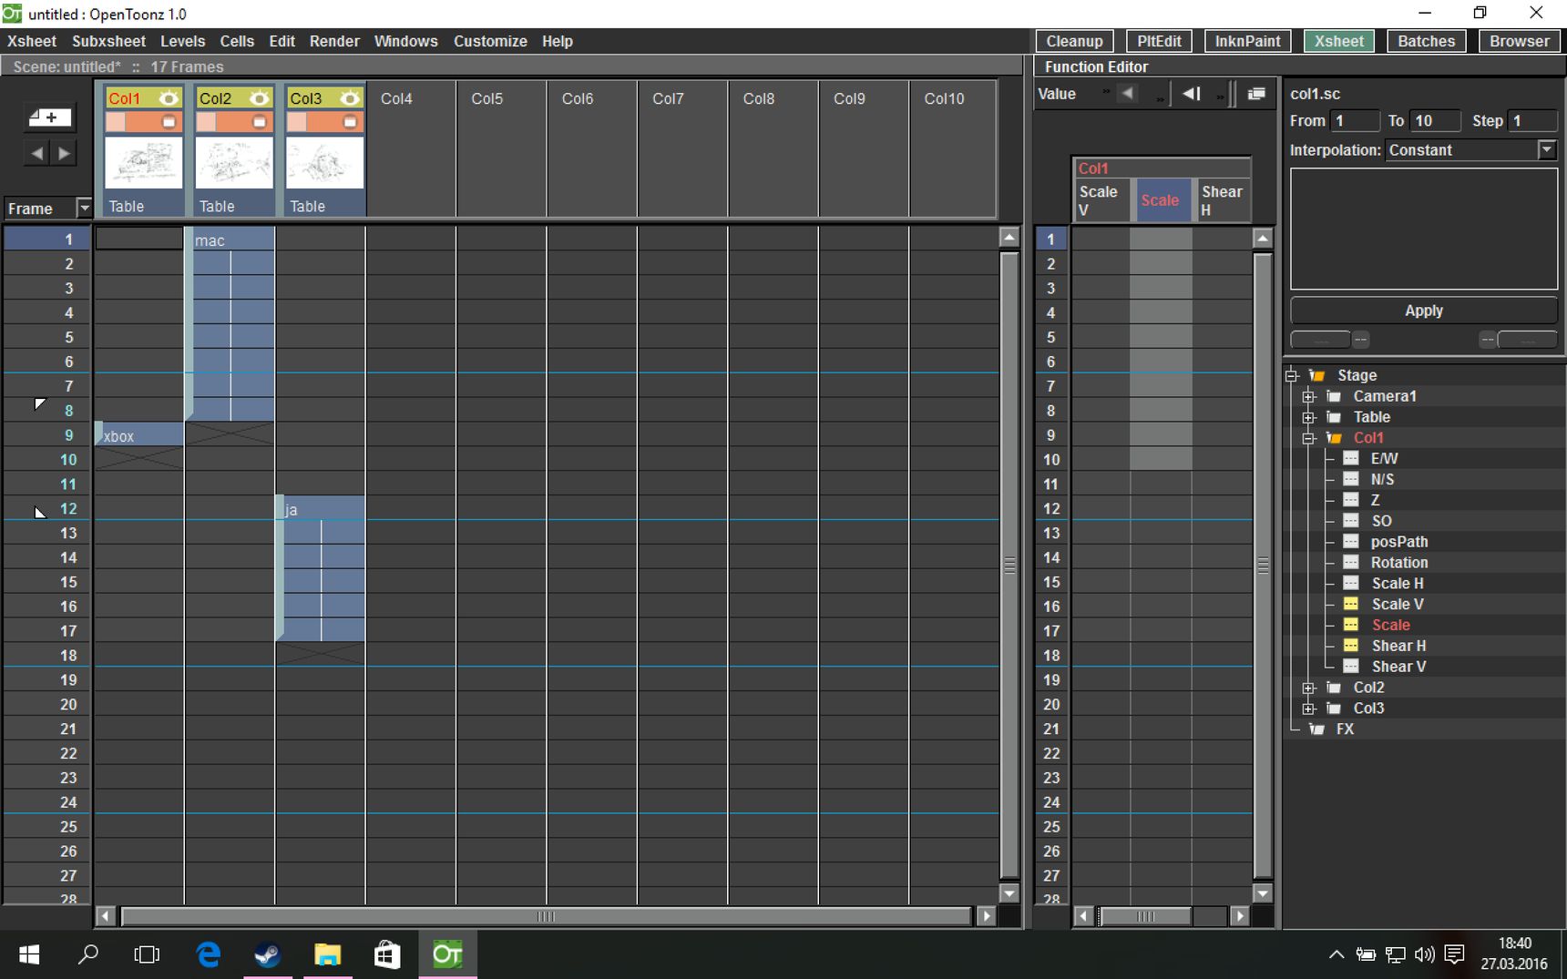Toggle E/W channel icon under Col1
1567x979 pixels.
tap(1351, 458)
